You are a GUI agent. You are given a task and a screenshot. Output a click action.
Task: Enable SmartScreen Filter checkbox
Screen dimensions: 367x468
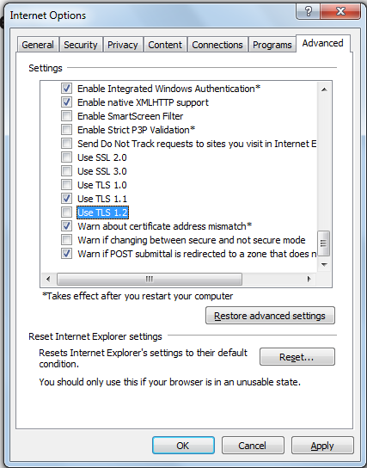(x=66, y=116)
